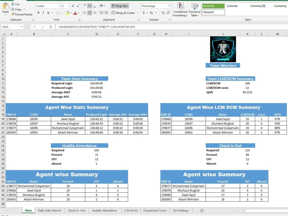Open Format as Table gallery
Viewport: 288px width, 216px height.
tap(195, 10)
